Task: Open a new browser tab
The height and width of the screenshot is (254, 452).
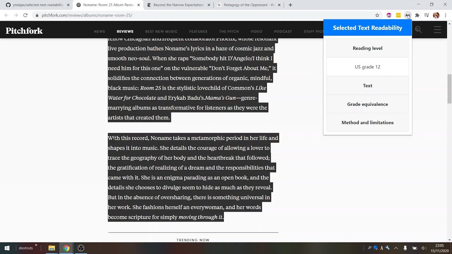Action: (290, 5)
